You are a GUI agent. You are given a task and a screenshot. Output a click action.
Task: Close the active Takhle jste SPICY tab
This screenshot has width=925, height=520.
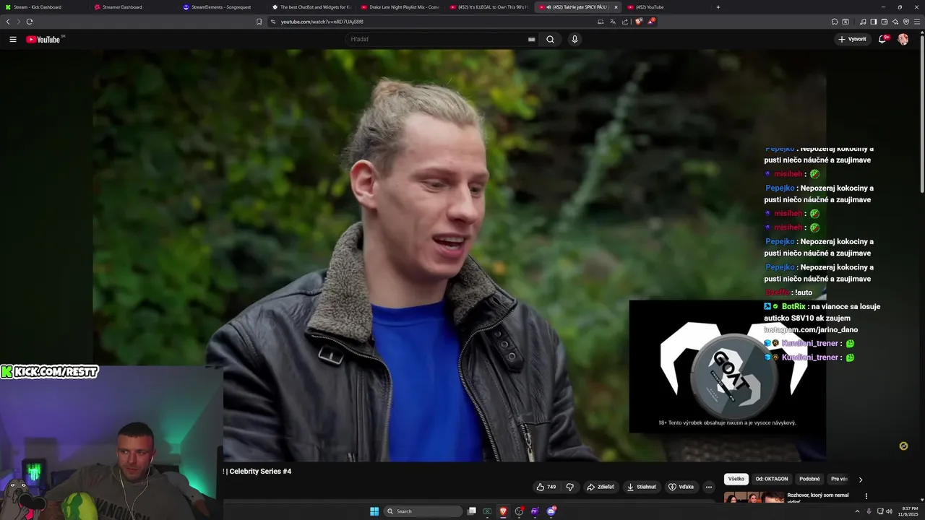click(616, 7)
